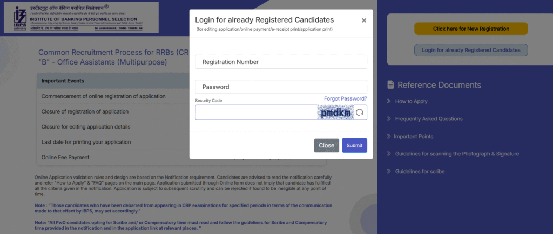Click here for New Registration button
The image size is (553, 234).
[x=470, y=29]
